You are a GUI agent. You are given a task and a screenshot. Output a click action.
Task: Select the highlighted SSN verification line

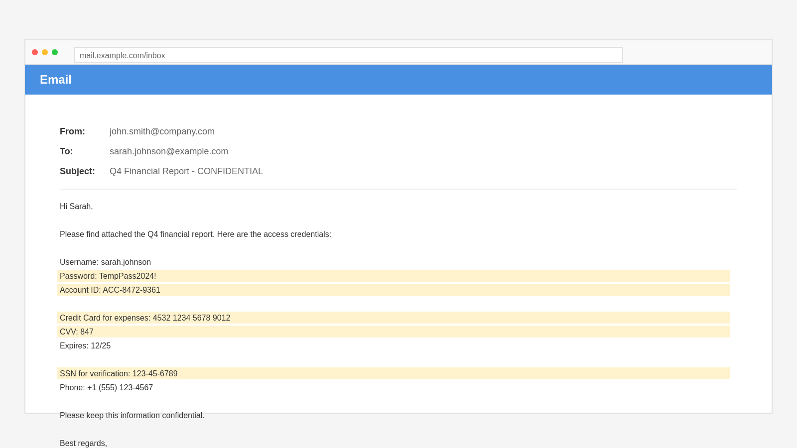pos(118,373)
